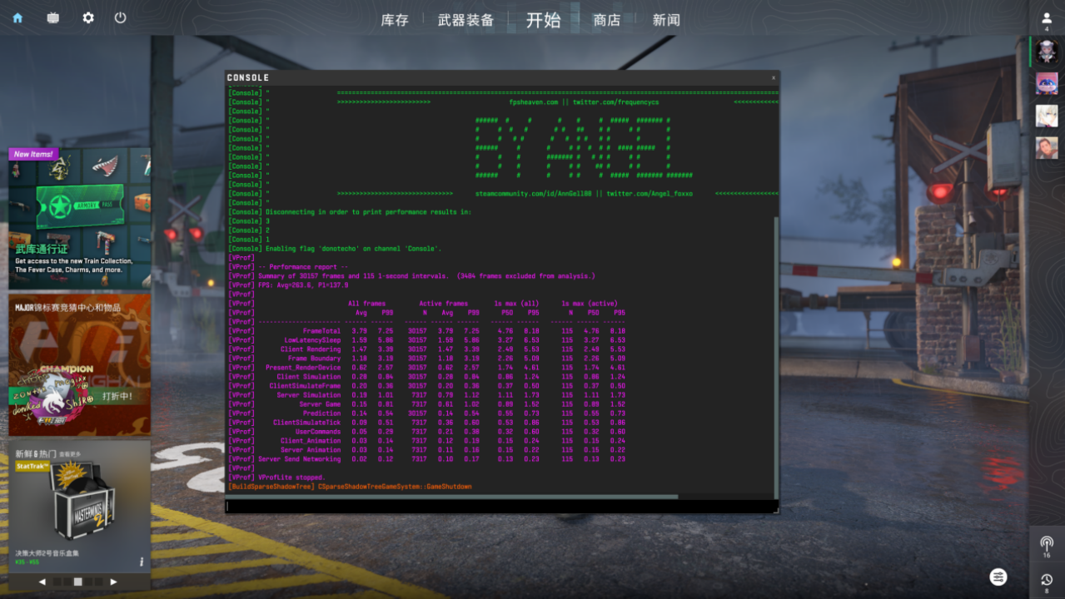Click the UserCommands row label
The image size is (1065, 599).
(317, 431)
